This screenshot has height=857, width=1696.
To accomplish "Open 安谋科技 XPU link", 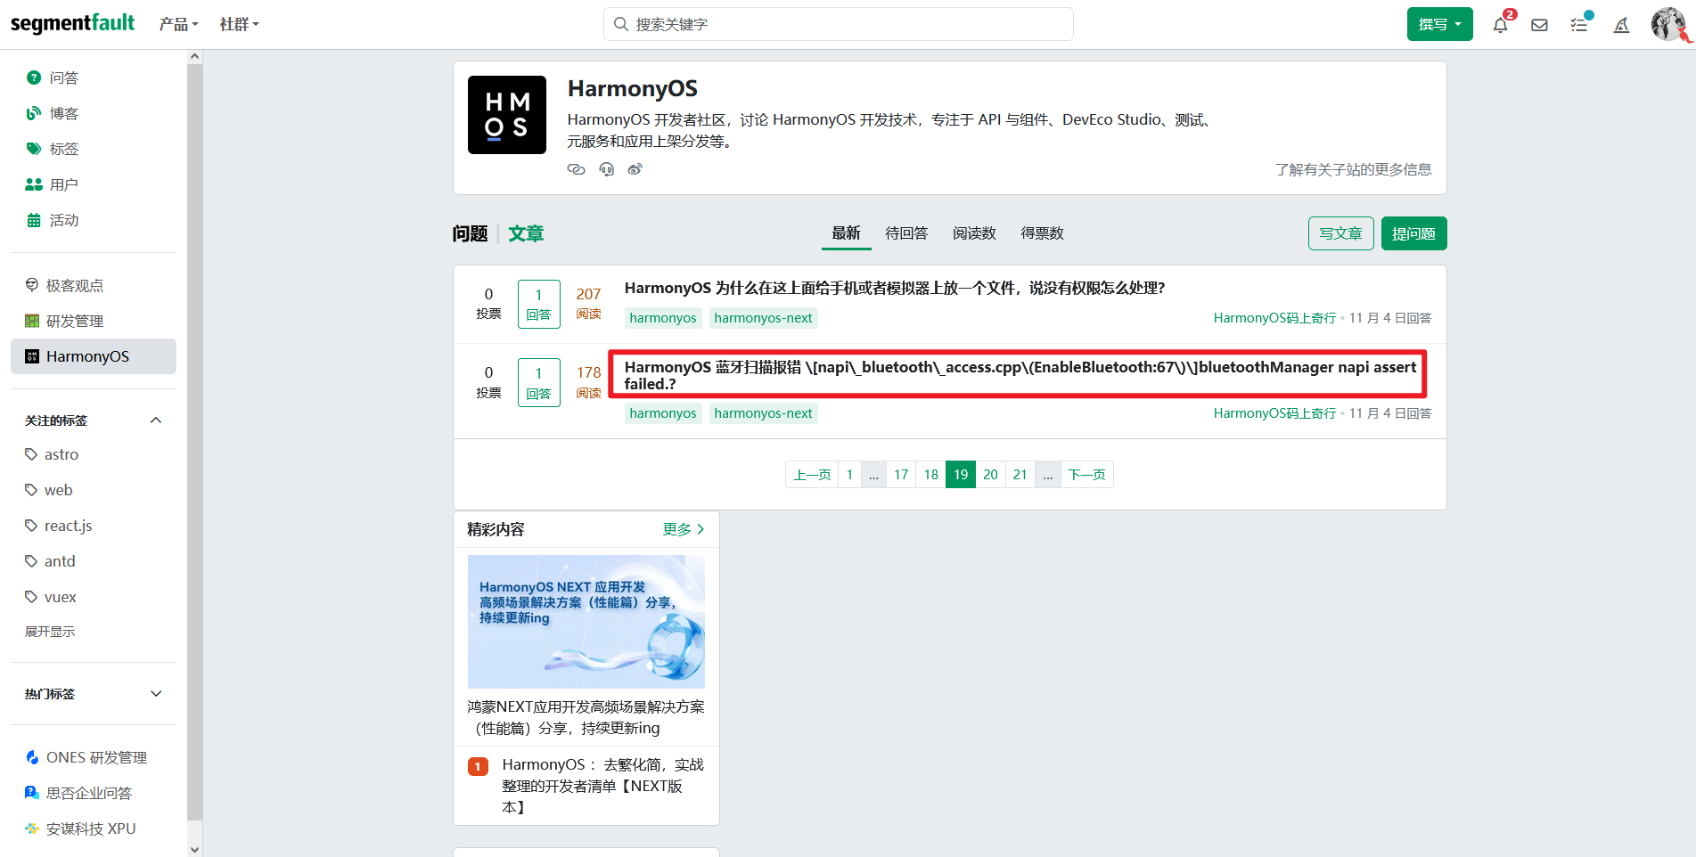I will point(93,828).
